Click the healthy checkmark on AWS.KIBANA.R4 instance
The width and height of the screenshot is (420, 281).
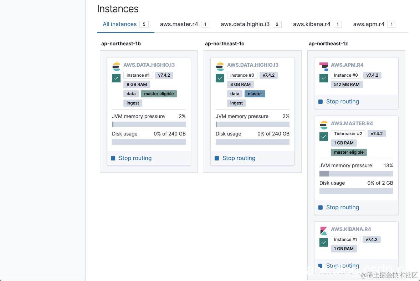point(324,242)
